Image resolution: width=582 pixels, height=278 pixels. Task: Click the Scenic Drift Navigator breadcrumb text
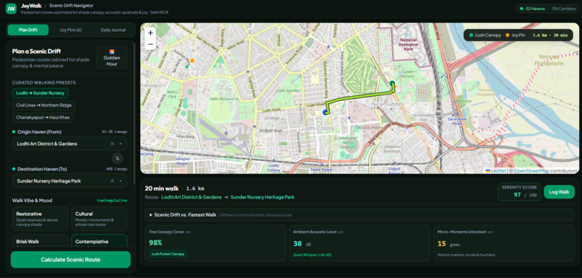(71, 6)
